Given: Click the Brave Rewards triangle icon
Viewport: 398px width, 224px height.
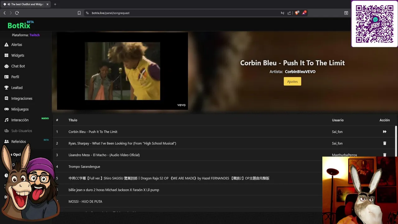Looking at the screenshot, I should tap(304, 13).
